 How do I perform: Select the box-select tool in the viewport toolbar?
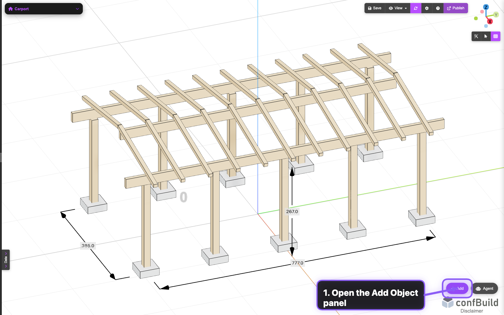click(x=476, y=36)
